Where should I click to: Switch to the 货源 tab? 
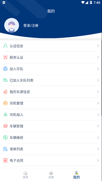coord(51,175)
